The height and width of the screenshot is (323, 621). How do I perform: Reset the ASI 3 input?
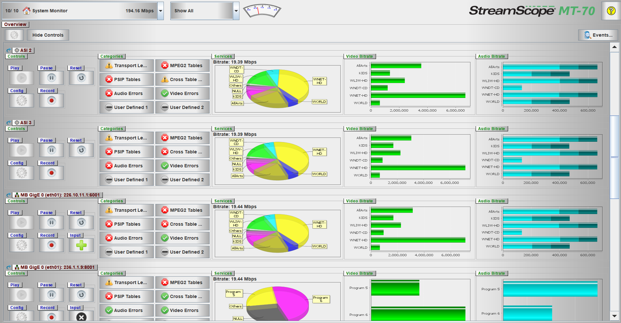pos(81,150)
